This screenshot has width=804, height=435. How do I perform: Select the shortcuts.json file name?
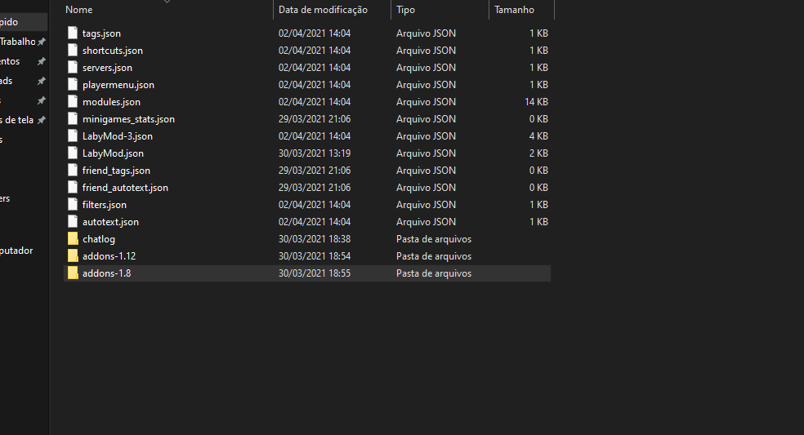pyautogui.click(x=113, y=51)
